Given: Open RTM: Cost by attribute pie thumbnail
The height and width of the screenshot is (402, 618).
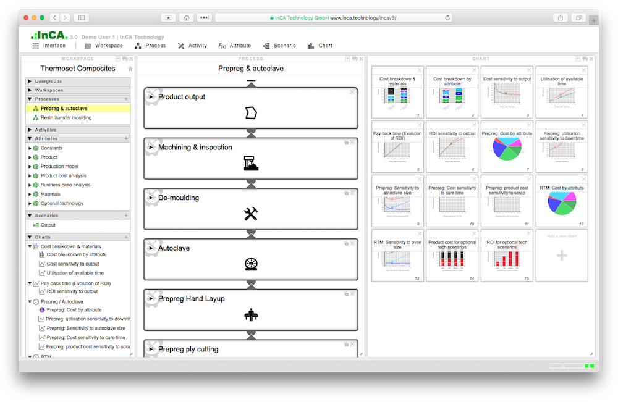Looking at the screenshot, I should (562, 201).
